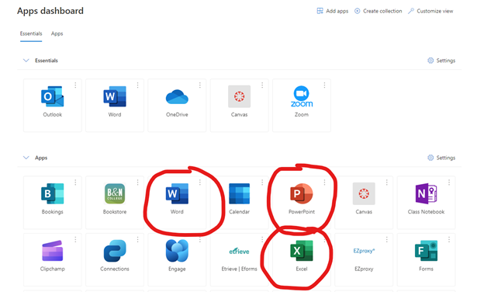
Task: Open more options on Essentials Word tile
Action: tap(137, 85)
